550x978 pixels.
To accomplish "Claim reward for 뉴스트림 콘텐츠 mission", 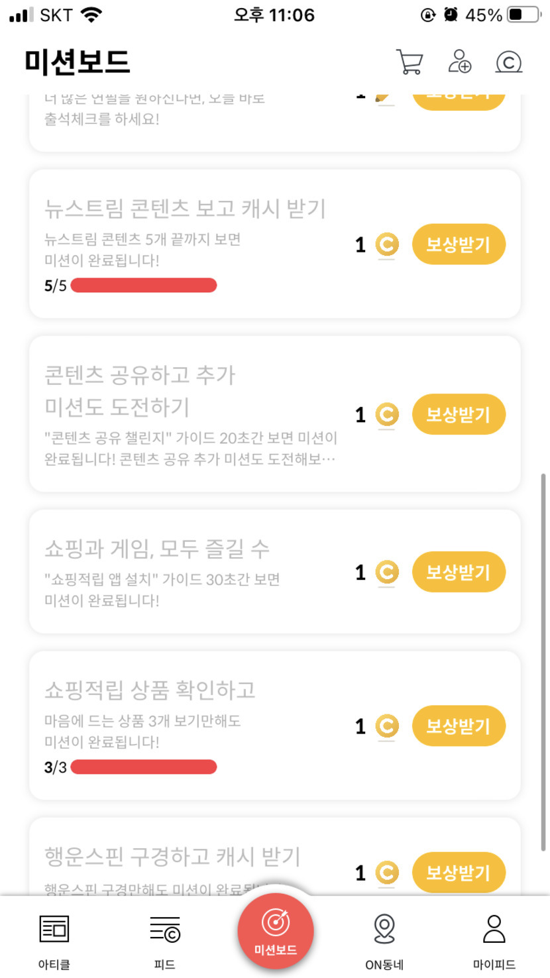I will pos(459,244).
